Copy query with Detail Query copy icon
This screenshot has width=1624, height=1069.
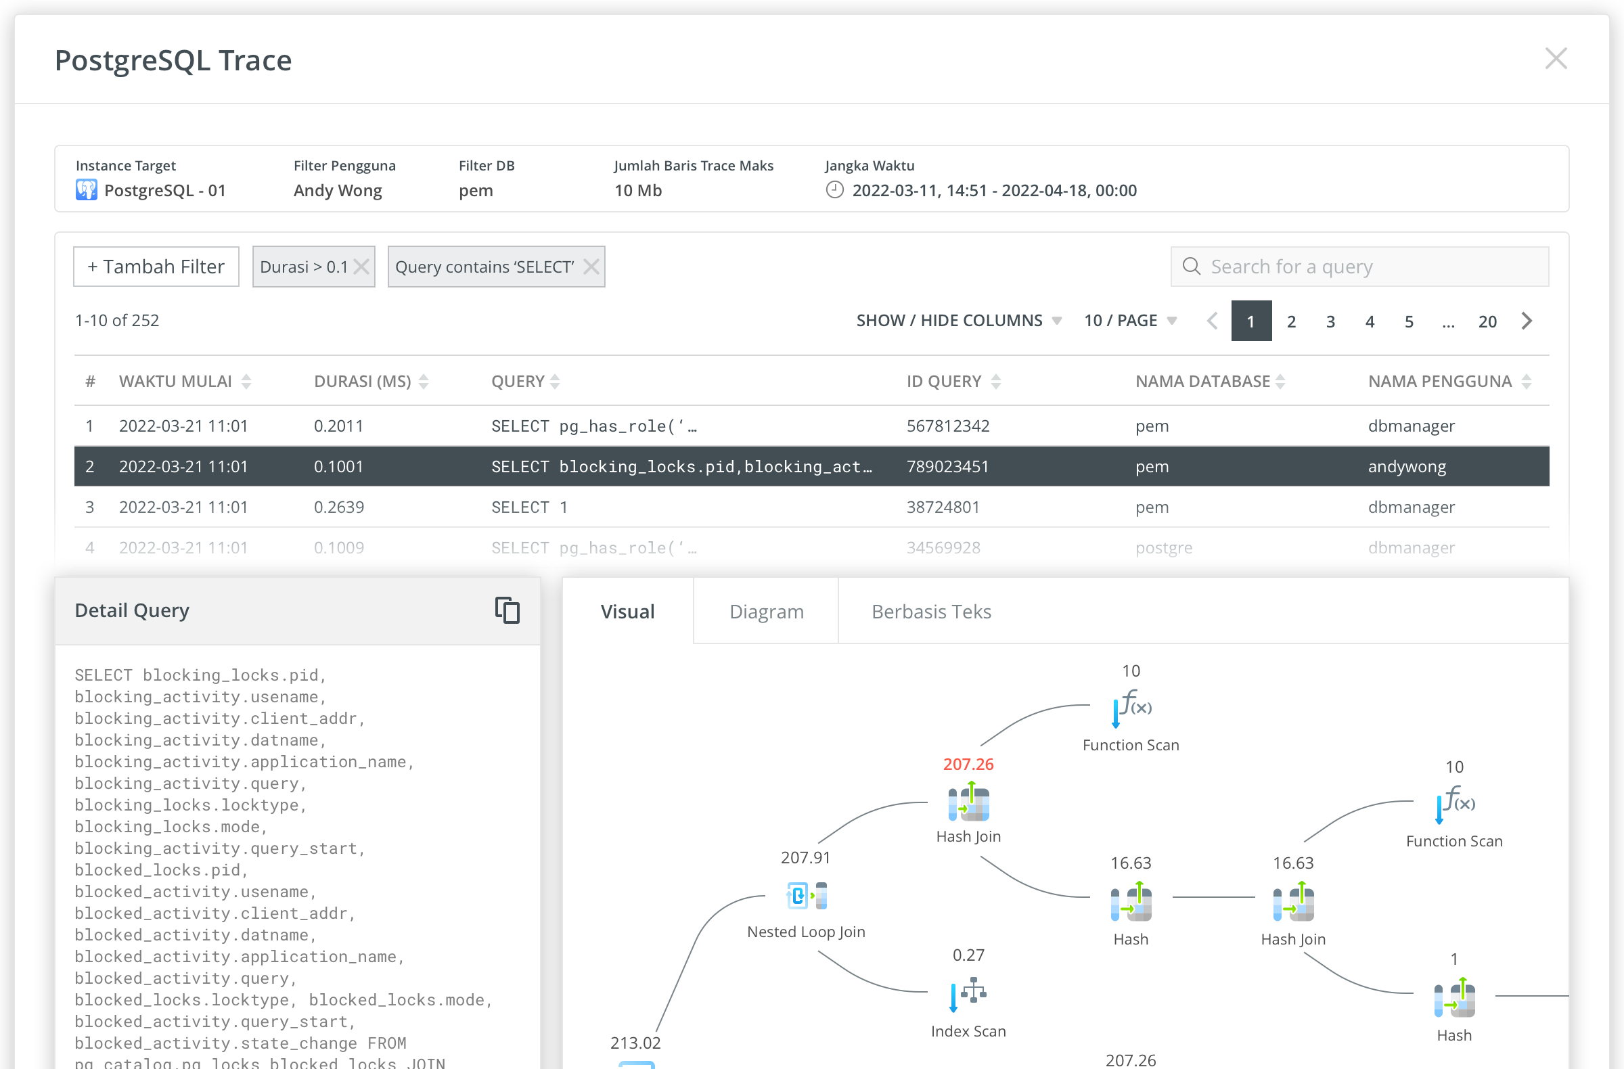coord(507,610)
